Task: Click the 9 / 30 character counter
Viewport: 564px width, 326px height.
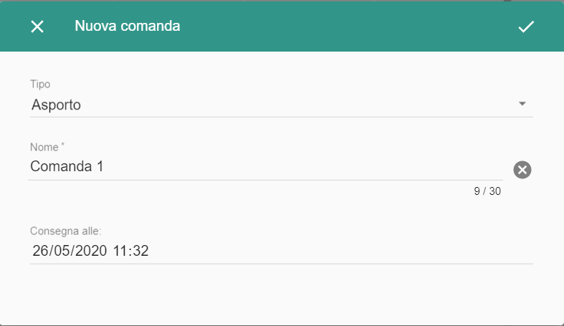Action: (x=487, y=191)
